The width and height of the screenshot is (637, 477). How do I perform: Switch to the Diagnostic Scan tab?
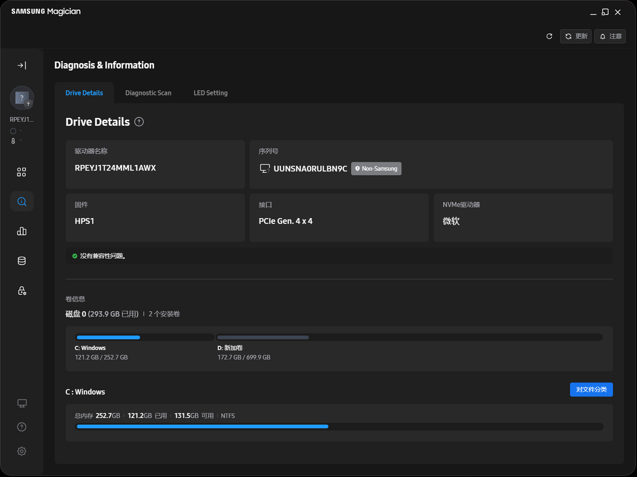148,93
